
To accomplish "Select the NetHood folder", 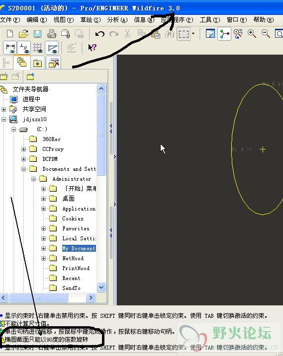I will click(73, 258).
